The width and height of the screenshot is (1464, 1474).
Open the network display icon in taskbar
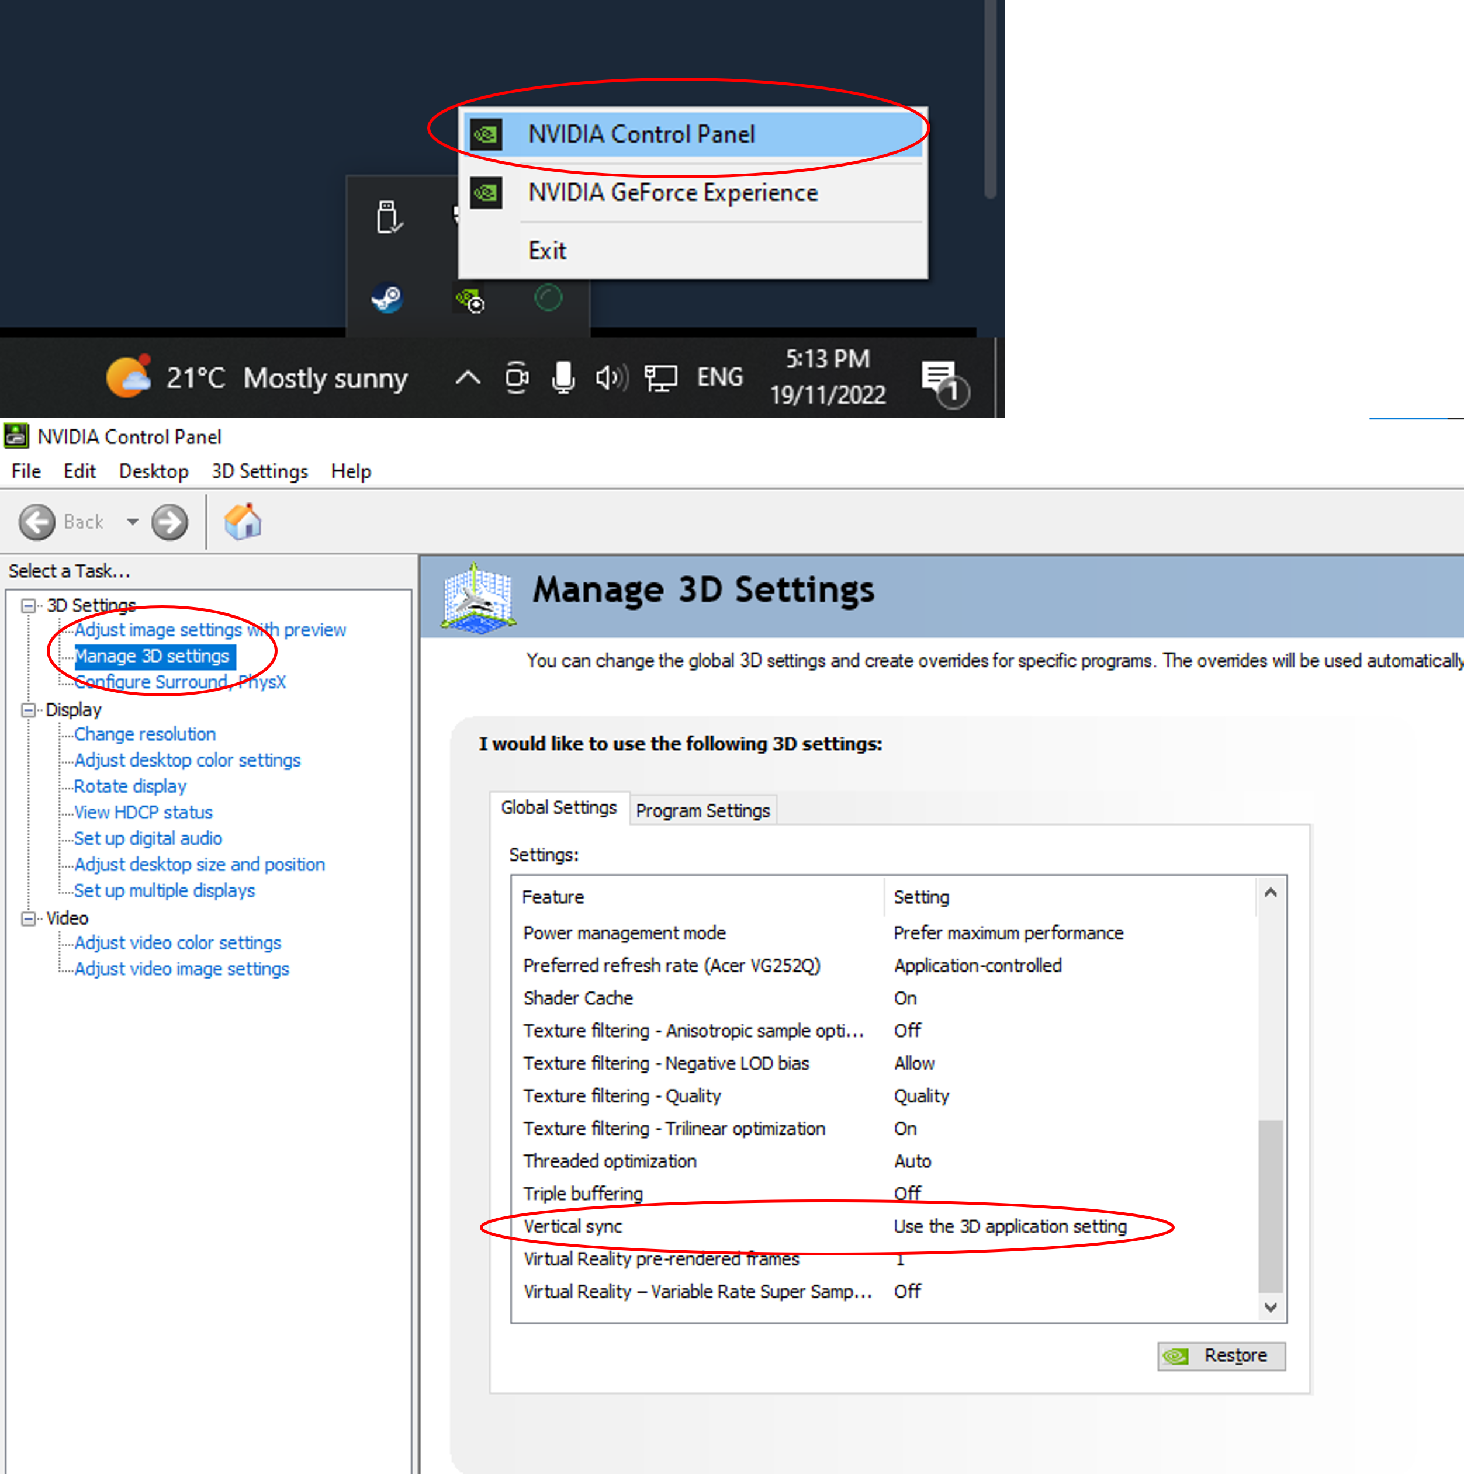[660, 377]
